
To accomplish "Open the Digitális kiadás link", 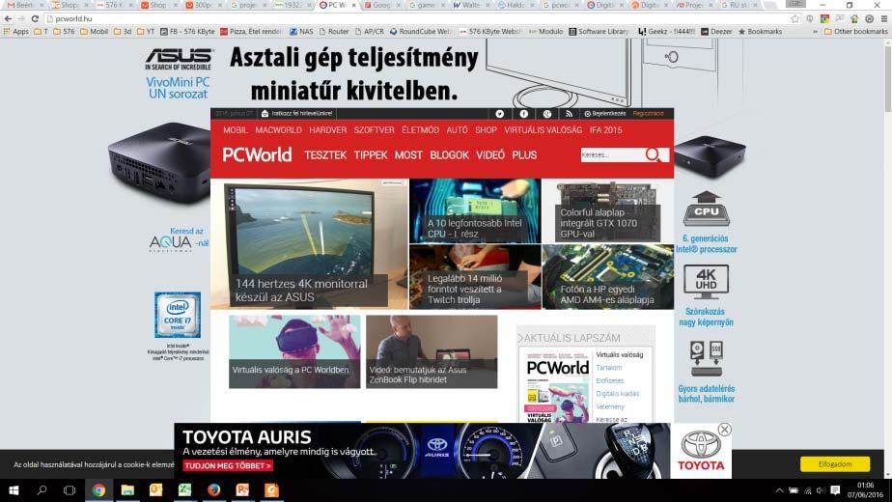I will click(617, 394).
